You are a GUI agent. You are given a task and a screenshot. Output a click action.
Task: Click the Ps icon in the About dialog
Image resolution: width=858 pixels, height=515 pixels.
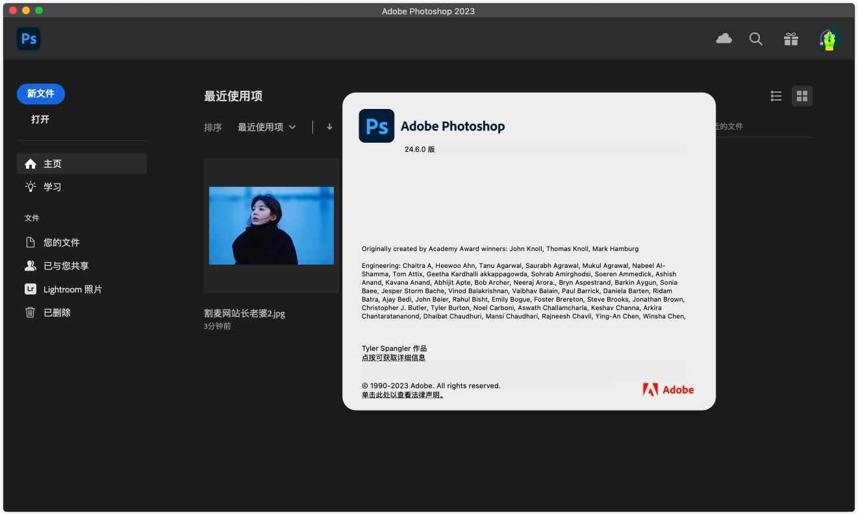[377, 126]
